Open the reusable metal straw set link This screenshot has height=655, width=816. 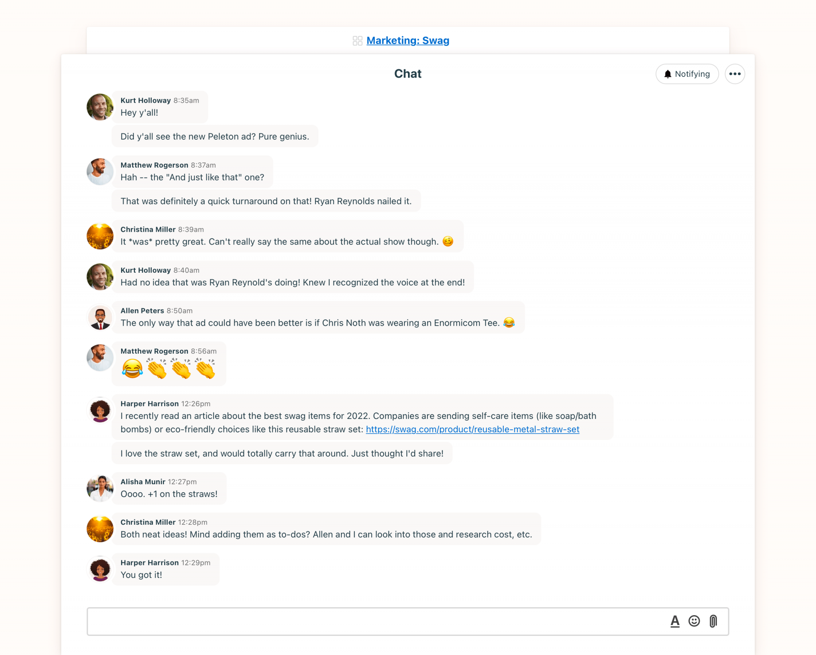click(472, 429)
